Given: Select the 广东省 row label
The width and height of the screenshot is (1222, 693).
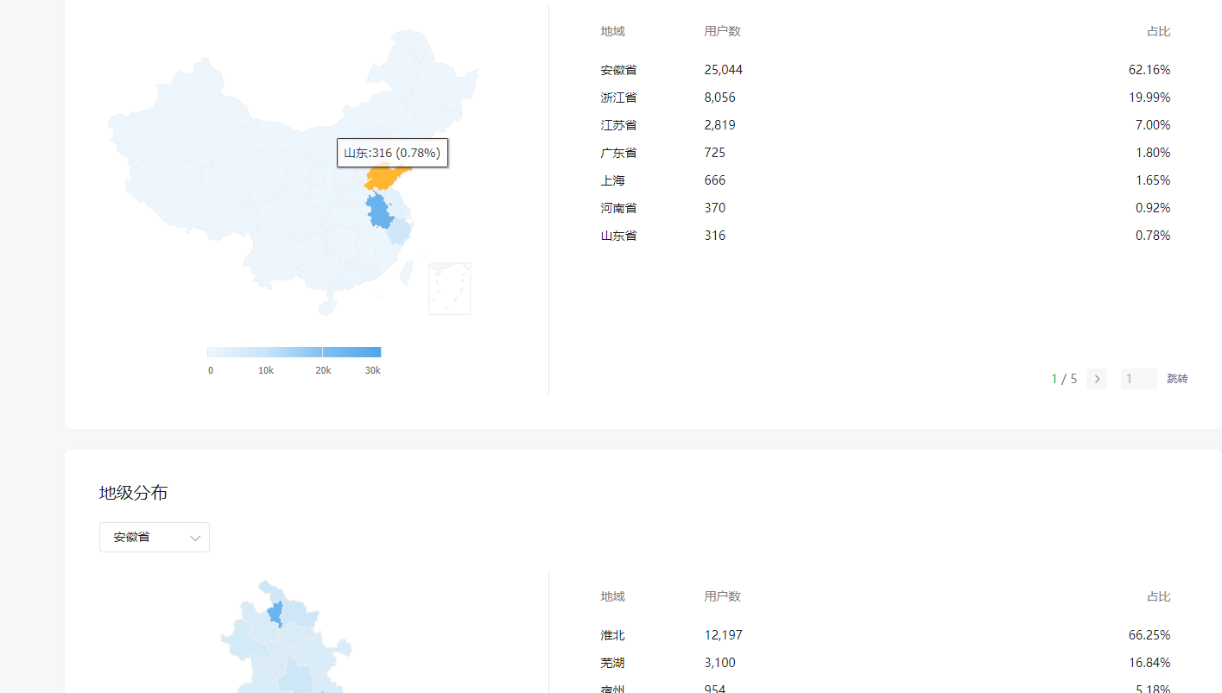Looking at the screenshot, I should pos(618,153).
